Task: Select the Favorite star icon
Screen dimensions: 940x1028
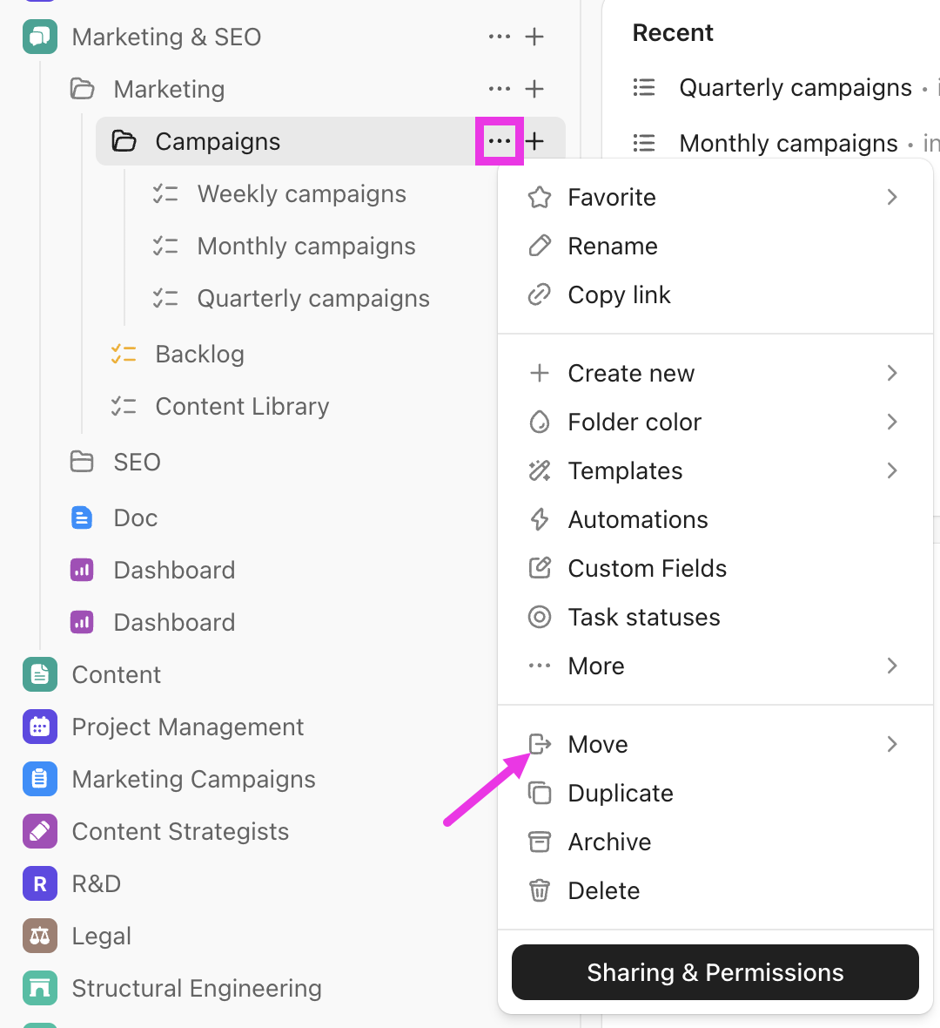Action: (540, 197)
